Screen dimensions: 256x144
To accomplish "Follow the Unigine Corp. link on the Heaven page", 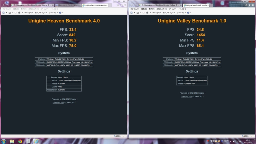I will point(58,102).
